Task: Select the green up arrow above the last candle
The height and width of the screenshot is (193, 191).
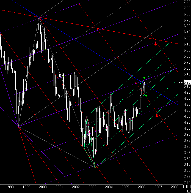Action: pyautogui.click(x=144, y=78)
